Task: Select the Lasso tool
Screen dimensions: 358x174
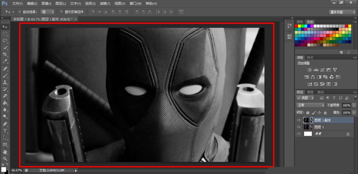Action: click(5, 40)
